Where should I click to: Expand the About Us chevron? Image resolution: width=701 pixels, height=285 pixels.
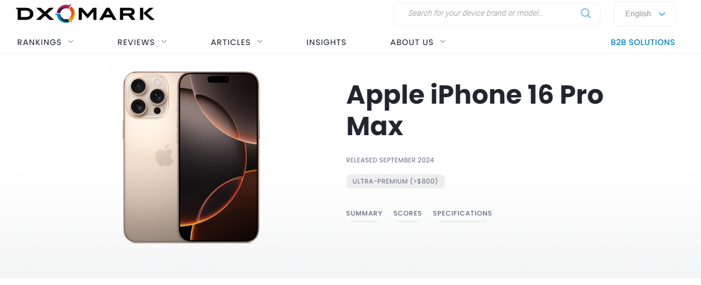coord(443,41)
